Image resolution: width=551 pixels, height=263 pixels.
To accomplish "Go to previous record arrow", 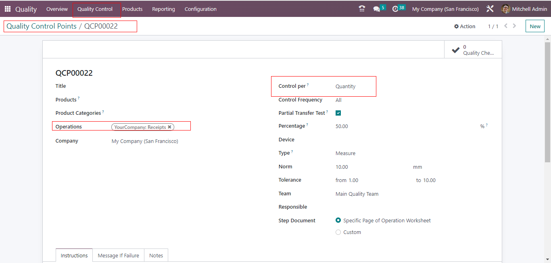I will (x=506, y=26).
